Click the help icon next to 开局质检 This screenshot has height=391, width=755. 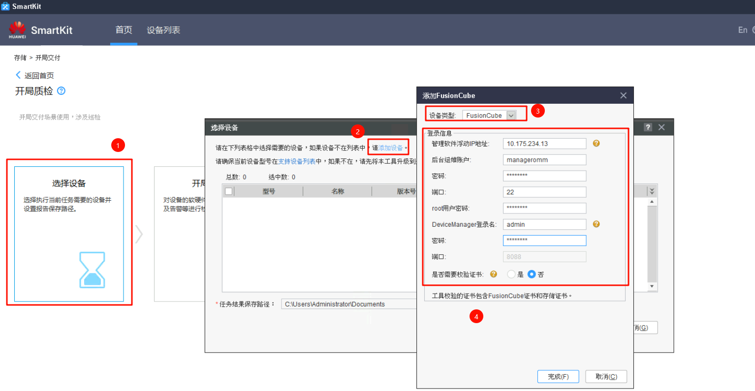pos(61,91)
